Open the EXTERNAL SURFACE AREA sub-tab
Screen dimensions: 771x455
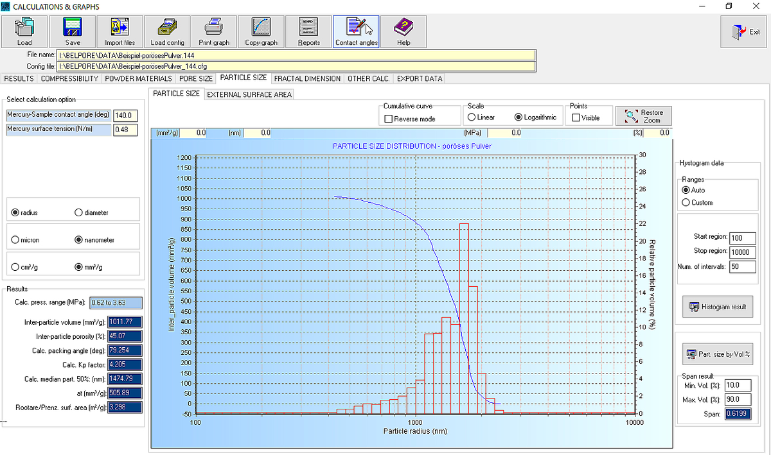tap(249, 94)
